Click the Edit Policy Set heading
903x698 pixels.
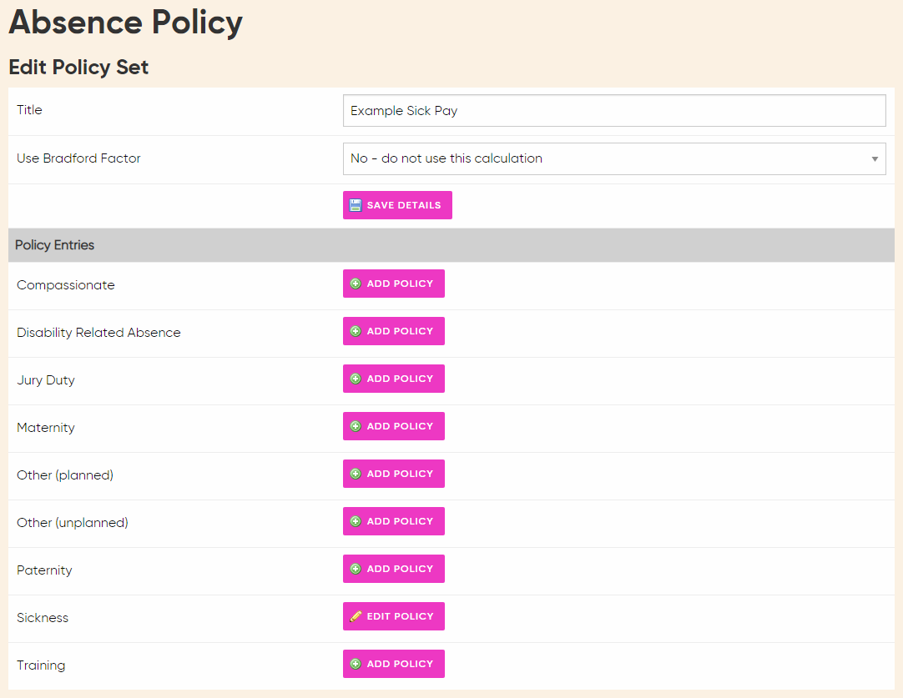coord(78,67)
